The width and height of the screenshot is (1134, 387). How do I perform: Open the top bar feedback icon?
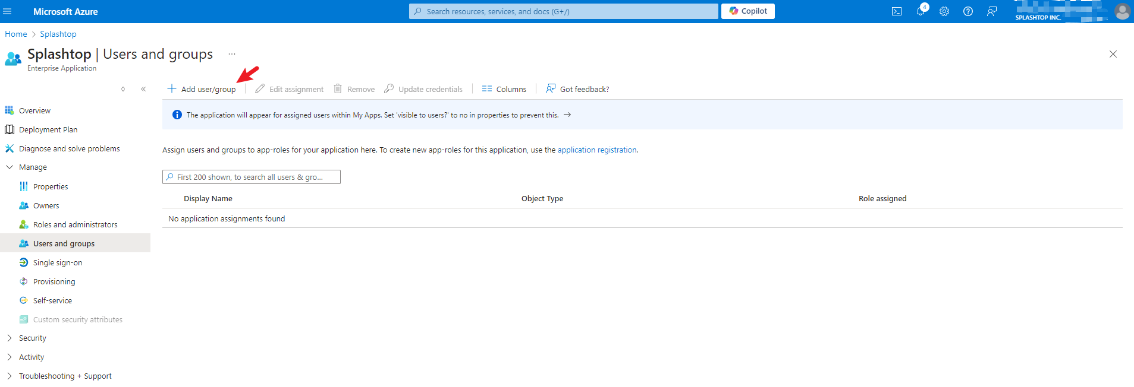click(992, 11)
